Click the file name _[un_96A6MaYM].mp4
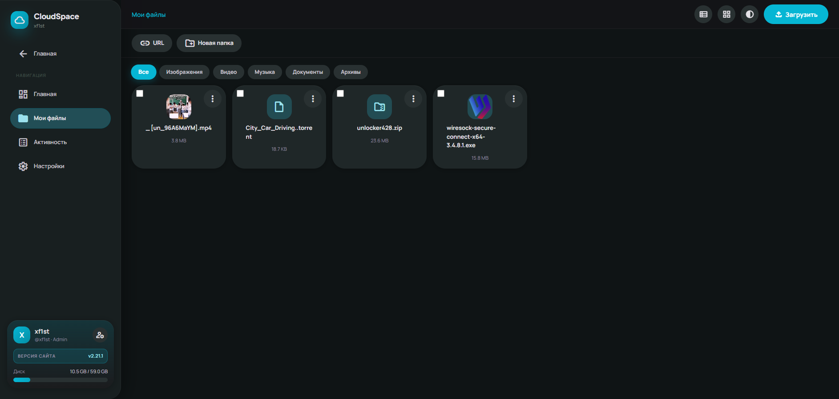The width and height of the screenshot is (839, 399). pyautogui.click(x=179, y=128)
